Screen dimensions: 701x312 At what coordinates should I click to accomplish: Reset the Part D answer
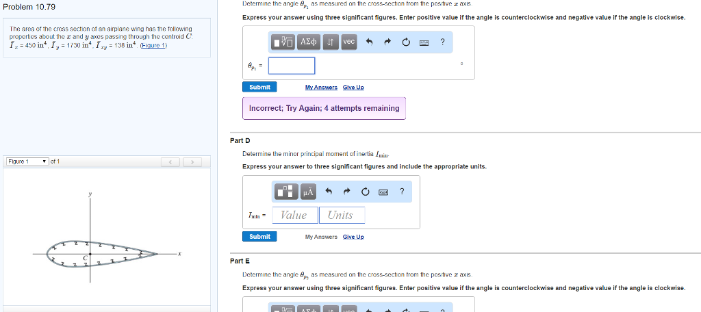366,192
